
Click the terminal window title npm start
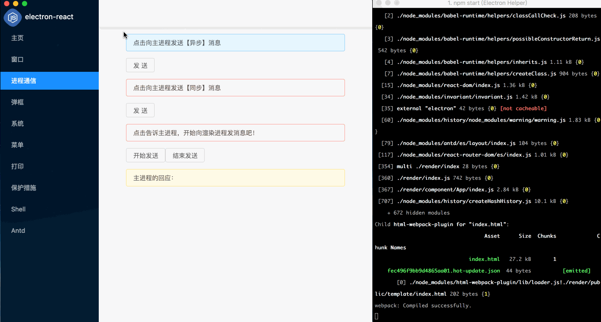tap(487, 3)
